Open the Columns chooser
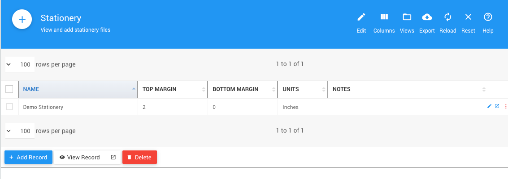This screenshot has width=508, height=179. coord(384,17)
